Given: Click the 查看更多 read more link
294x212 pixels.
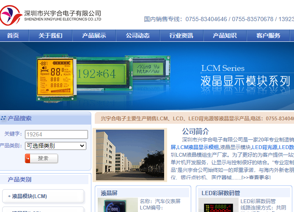Looking at the screenshot, I should (256, 177).
